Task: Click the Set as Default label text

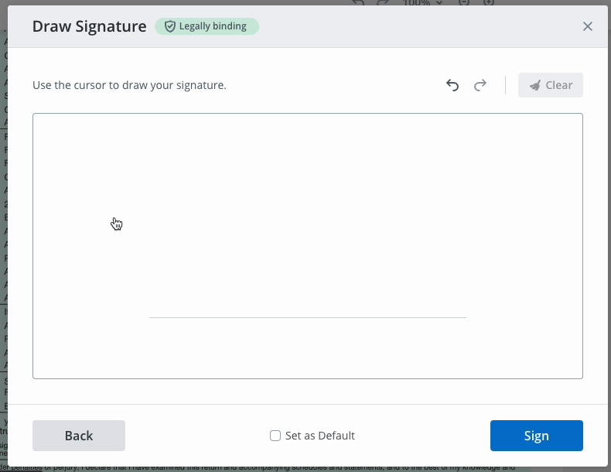Action: tap(319, 436)
